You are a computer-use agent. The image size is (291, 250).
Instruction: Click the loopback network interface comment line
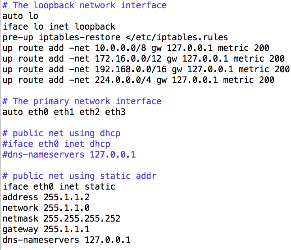(84, 5)
